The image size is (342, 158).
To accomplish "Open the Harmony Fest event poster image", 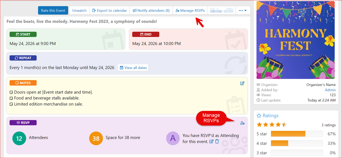I will tap(296, 40).
